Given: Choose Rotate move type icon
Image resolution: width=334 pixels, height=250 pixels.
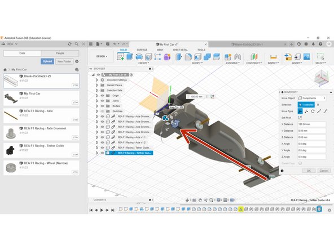Looking at the screenshot, I should pyautogui.click(x=313, y=111).
